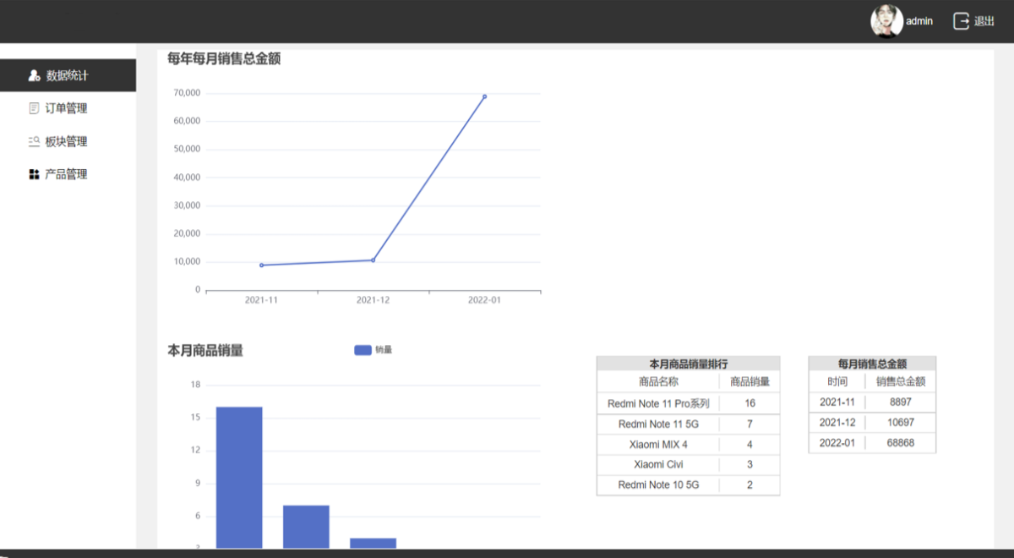Click the 订单管理 document icon
The image size is (1014, 558).
(34, 108)
